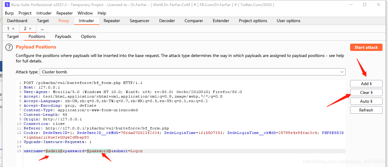Viewport: 388px width, 167px height.
Task: Switch to the Options sub-tab
Action: (88, 36)
